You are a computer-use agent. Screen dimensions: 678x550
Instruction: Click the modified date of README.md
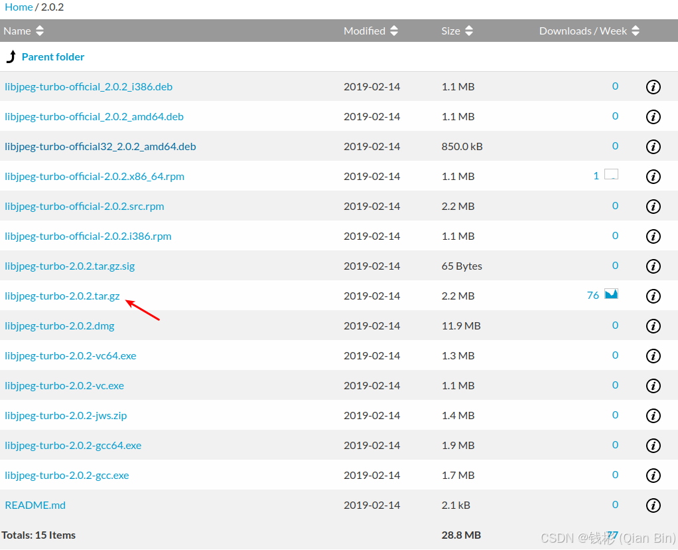(372, 505)
